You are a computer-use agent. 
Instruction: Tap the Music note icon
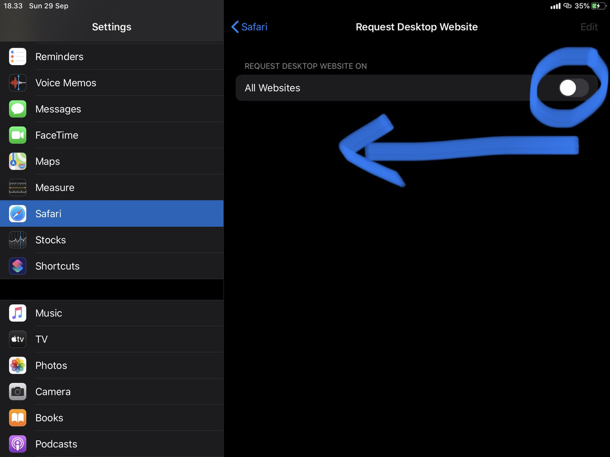click(x=18, y=313)
